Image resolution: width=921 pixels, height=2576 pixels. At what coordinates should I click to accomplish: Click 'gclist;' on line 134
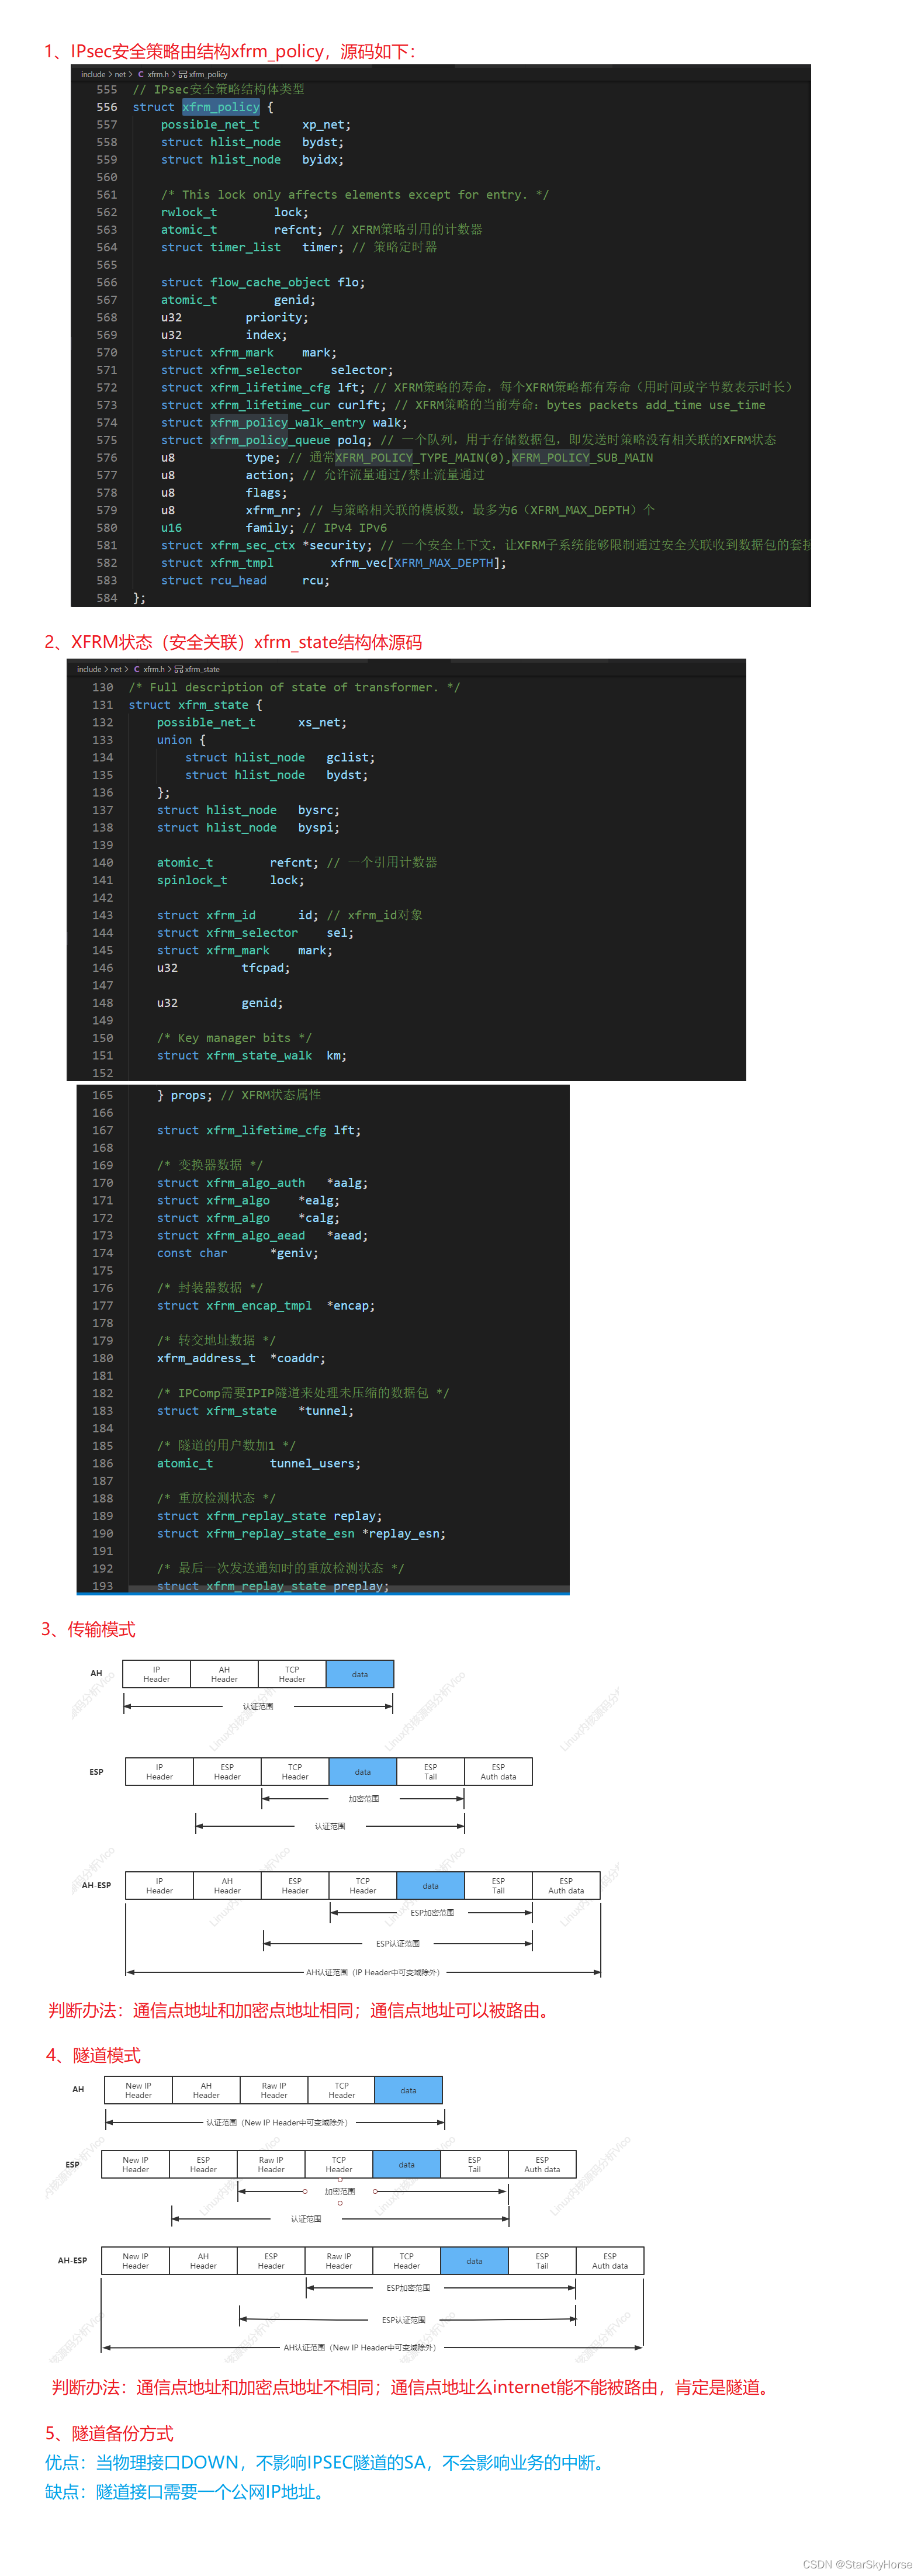coord(351,758)
